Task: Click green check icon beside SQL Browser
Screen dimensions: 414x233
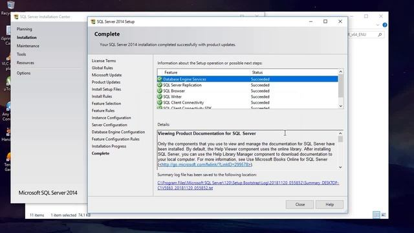Action: click(160, 91)
